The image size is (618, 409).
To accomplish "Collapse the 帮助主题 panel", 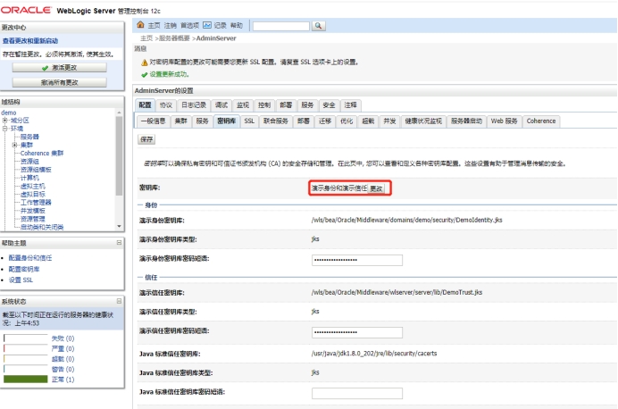I will [119, 243].
